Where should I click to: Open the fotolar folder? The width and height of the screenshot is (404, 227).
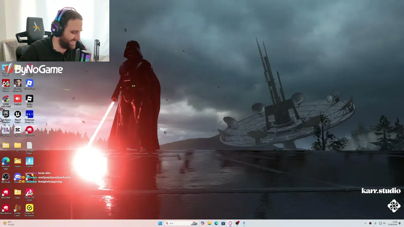[18, 163]
